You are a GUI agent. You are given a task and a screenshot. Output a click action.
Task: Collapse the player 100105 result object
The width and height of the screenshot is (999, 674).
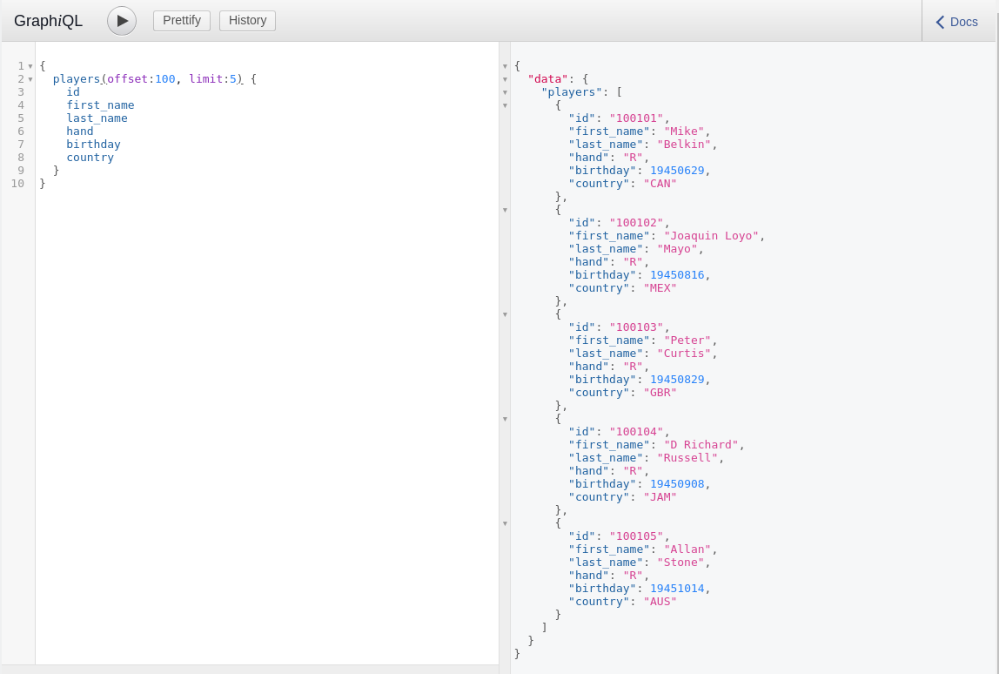coord(505,523)
